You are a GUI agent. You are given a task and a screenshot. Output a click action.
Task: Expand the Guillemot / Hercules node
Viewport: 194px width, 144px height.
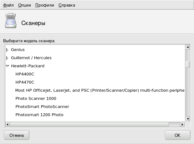pos(7,58)
